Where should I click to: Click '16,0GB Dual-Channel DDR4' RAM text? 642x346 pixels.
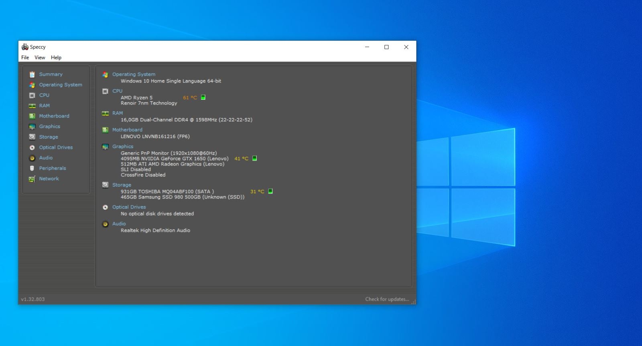tap(187, 120)
